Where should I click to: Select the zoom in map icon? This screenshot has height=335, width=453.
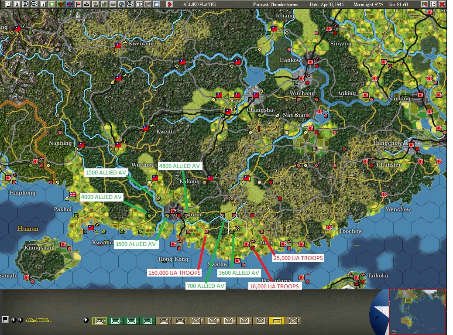25,4
